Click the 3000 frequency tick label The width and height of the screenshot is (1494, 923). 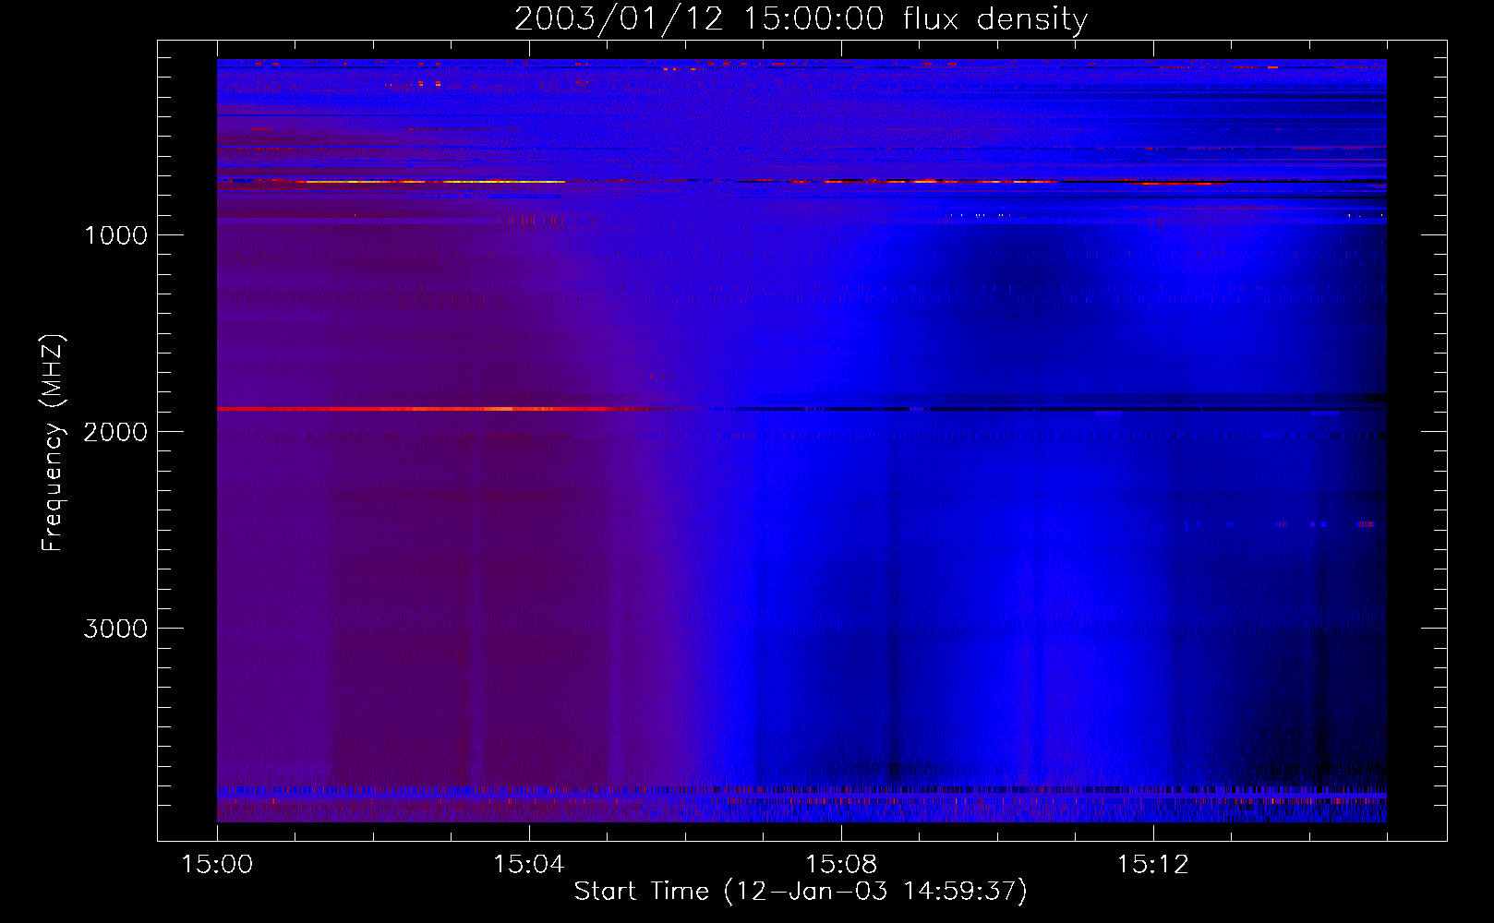tap(116, 629)
